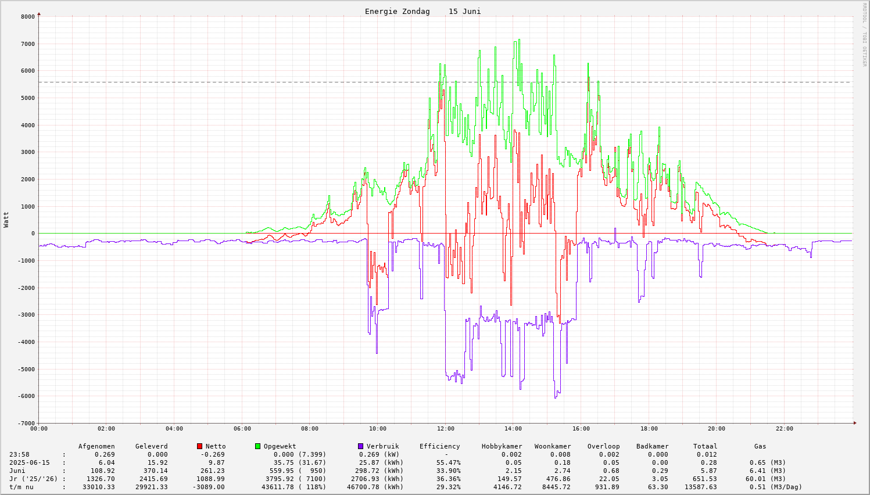Click the purple Verbruik legend swatch
Screen dimensions: 870x495
pos(360,446)
